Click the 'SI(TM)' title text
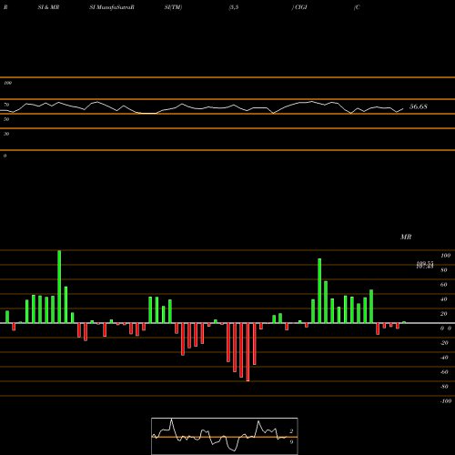This screenshot has width=455, height=455. (x=173, y=7)
